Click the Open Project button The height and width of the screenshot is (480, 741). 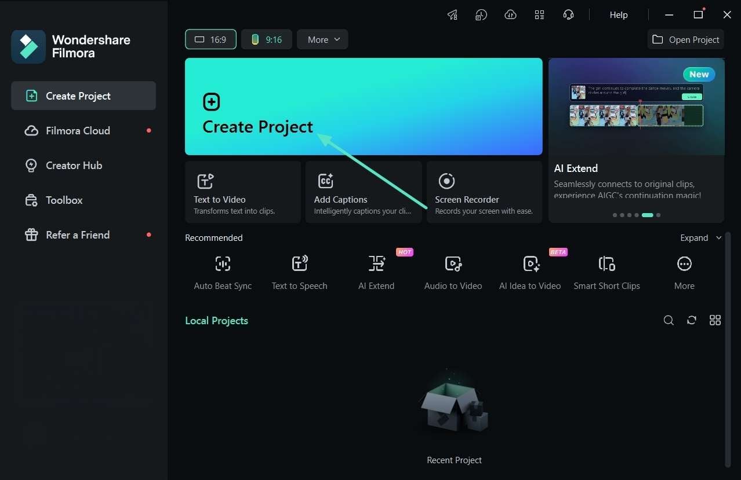tap(685, 39)
